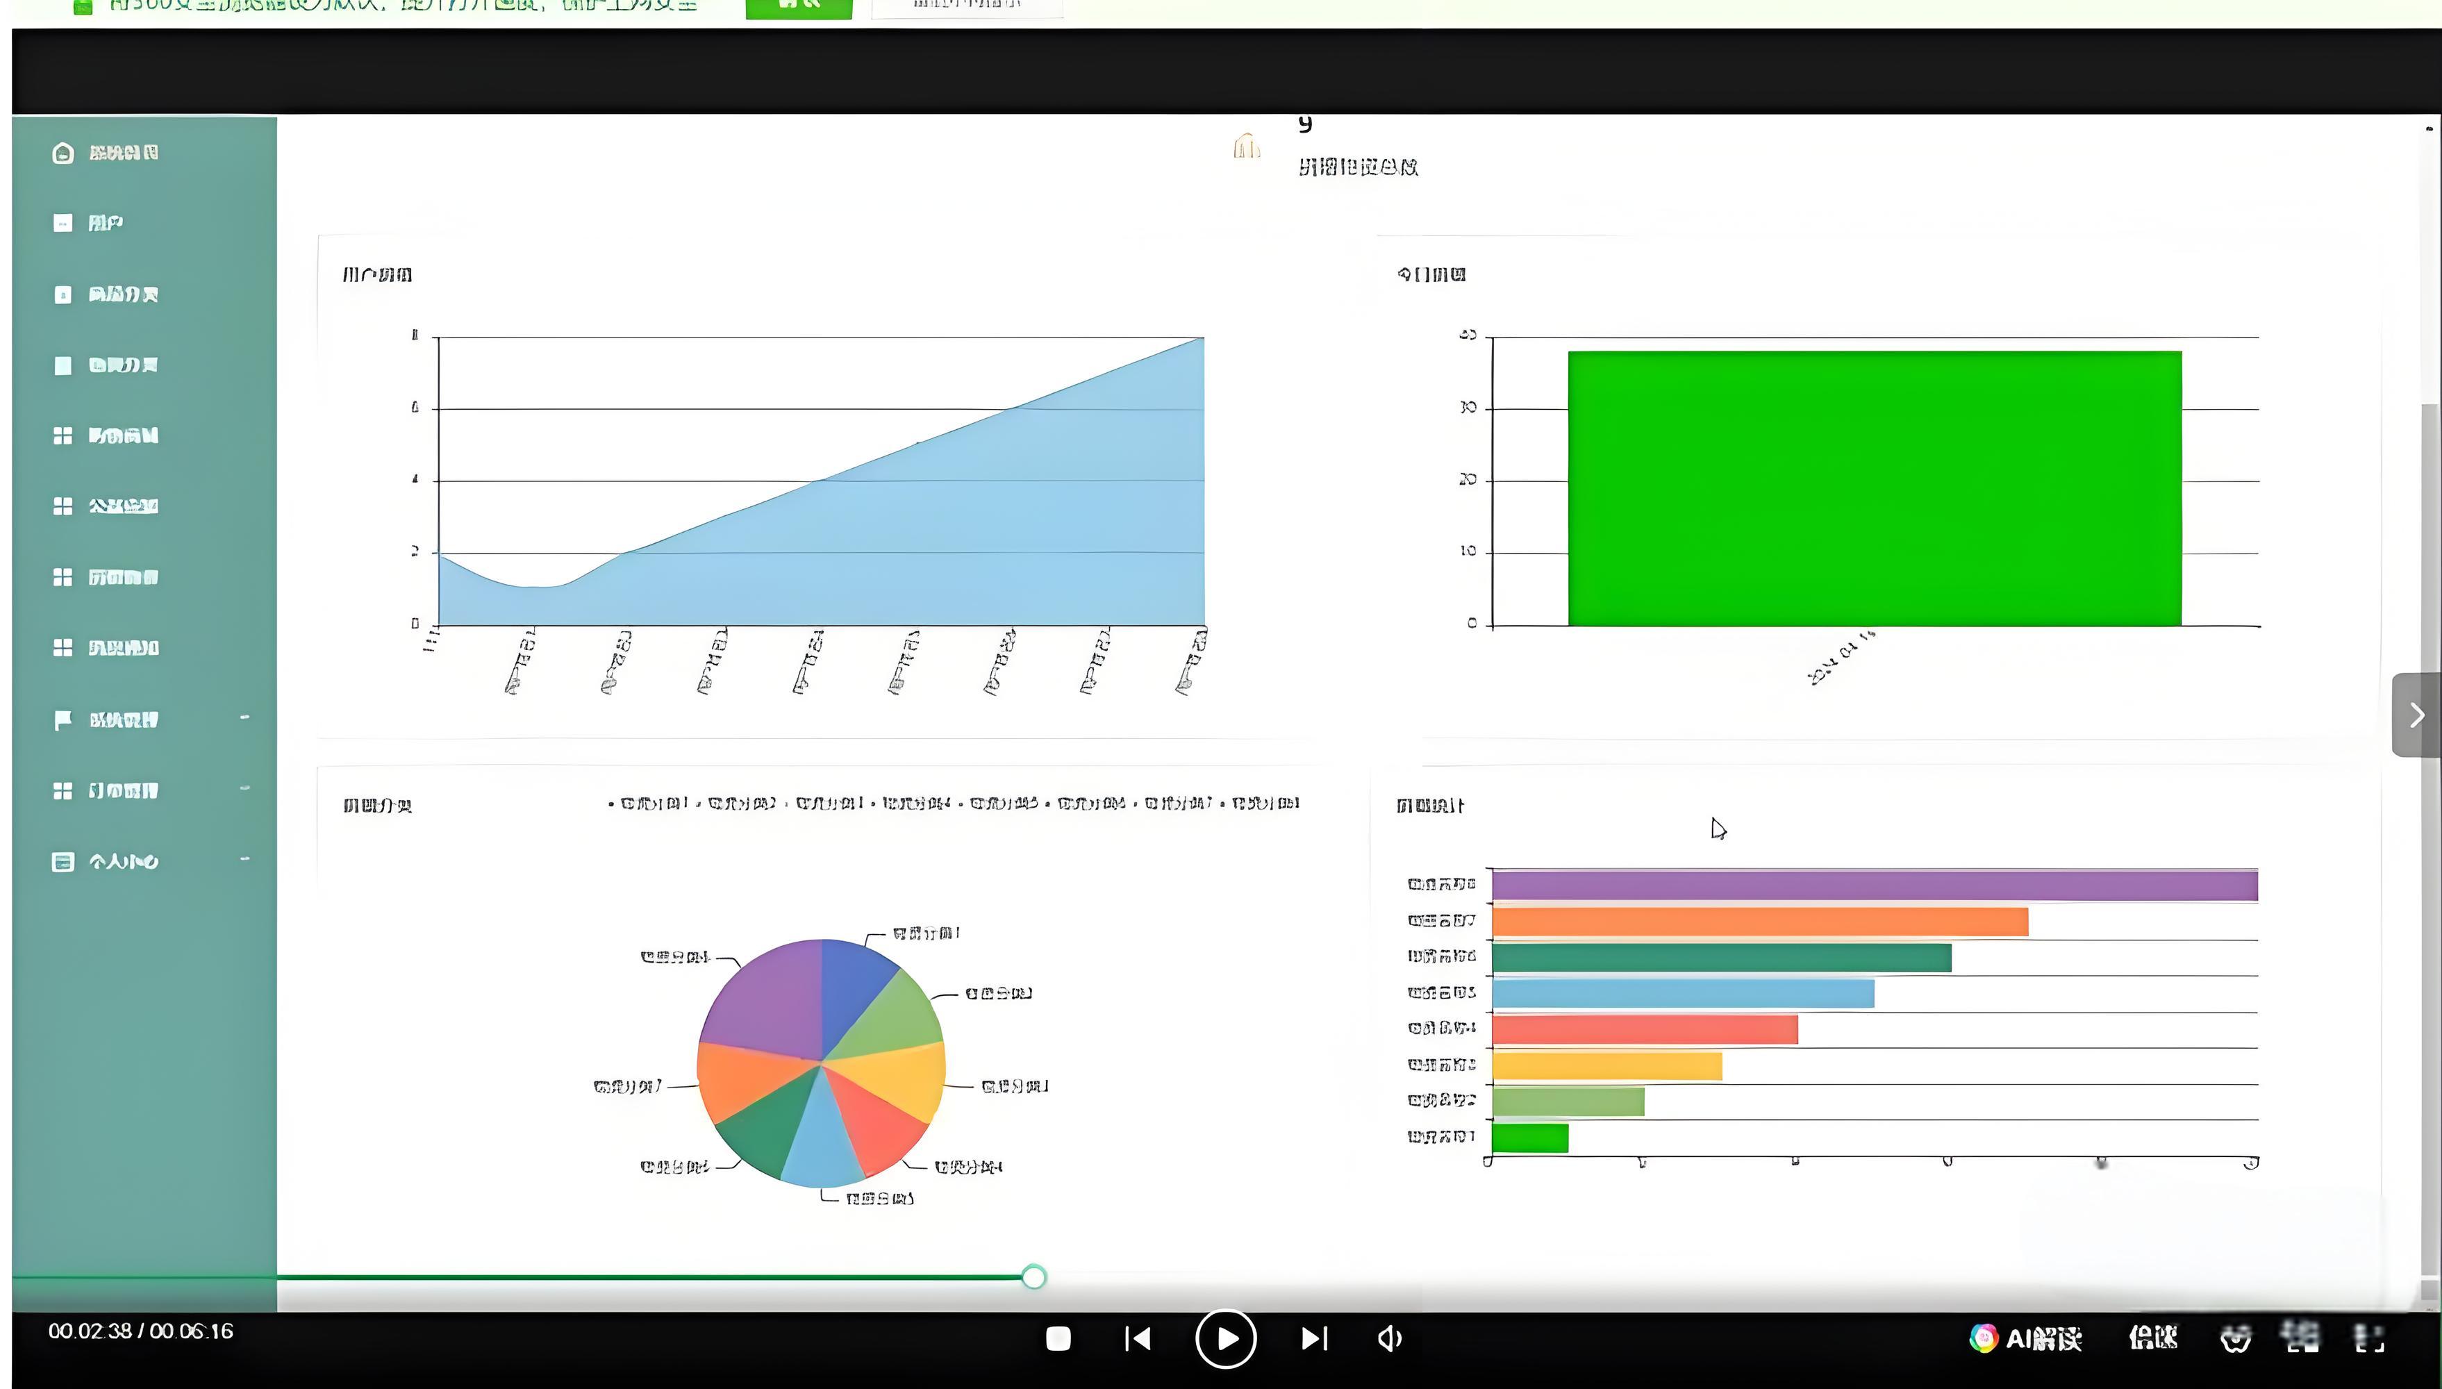
Task: Click the green shield icon in the banner
Action: 83,7
